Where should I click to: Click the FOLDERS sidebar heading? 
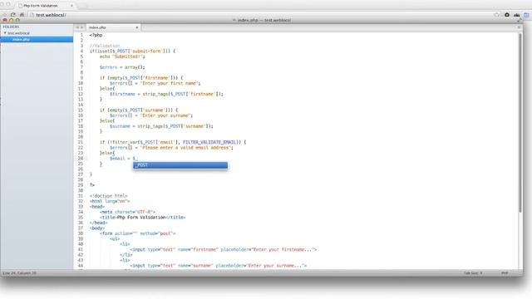(11, 27)
